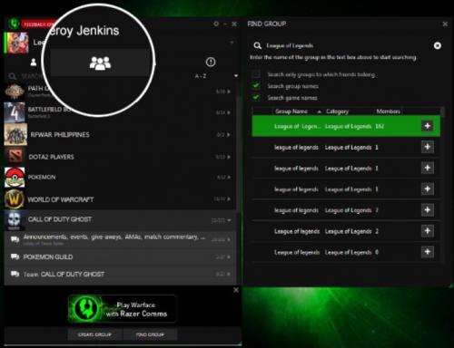The image size is (454, 348).
Task: Click Leeroy Jenkins profile avatar
Action: (x=18, y=43)
